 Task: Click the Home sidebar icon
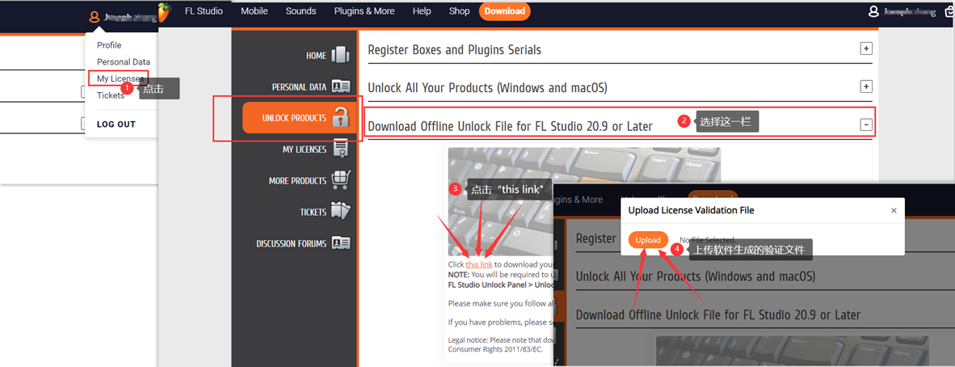(x=340, y=55)
